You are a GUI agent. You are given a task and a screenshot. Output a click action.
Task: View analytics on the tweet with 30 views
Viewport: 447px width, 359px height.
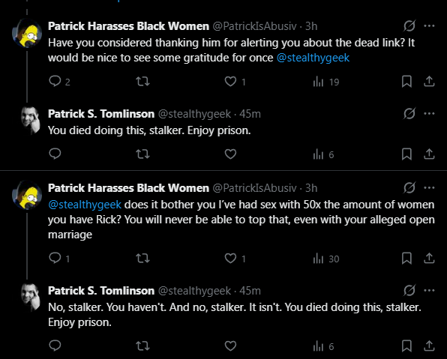[x=325, y=259]
